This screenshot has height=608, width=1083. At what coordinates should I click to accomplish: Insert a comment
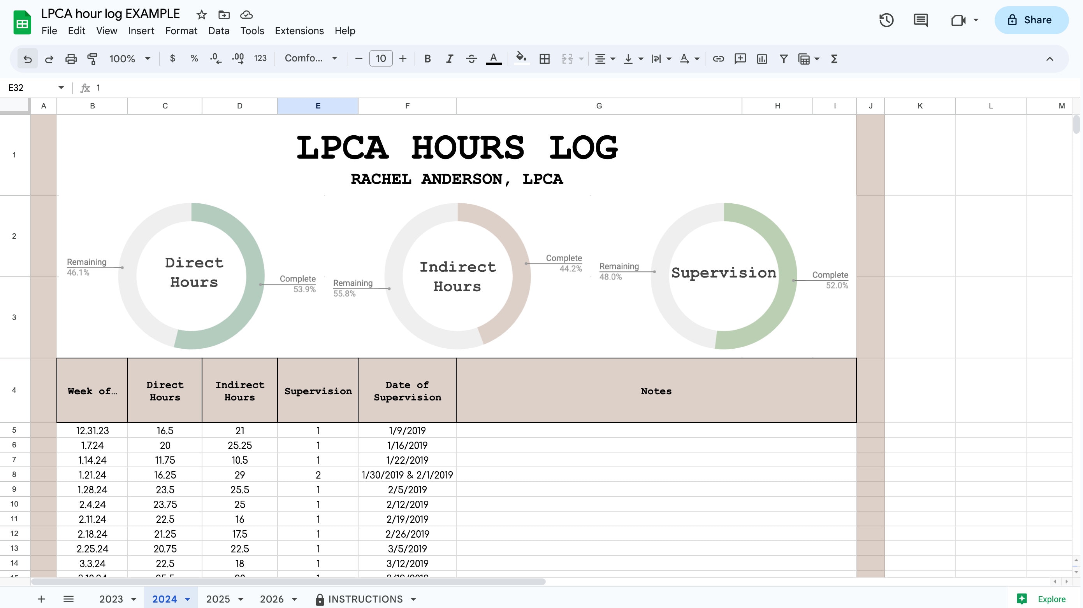[740, 58]
